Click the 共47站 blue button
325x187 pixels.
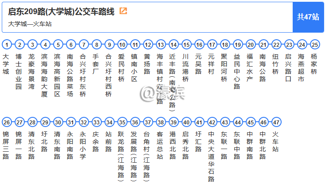pyautogui.click(x=308, y=17)
